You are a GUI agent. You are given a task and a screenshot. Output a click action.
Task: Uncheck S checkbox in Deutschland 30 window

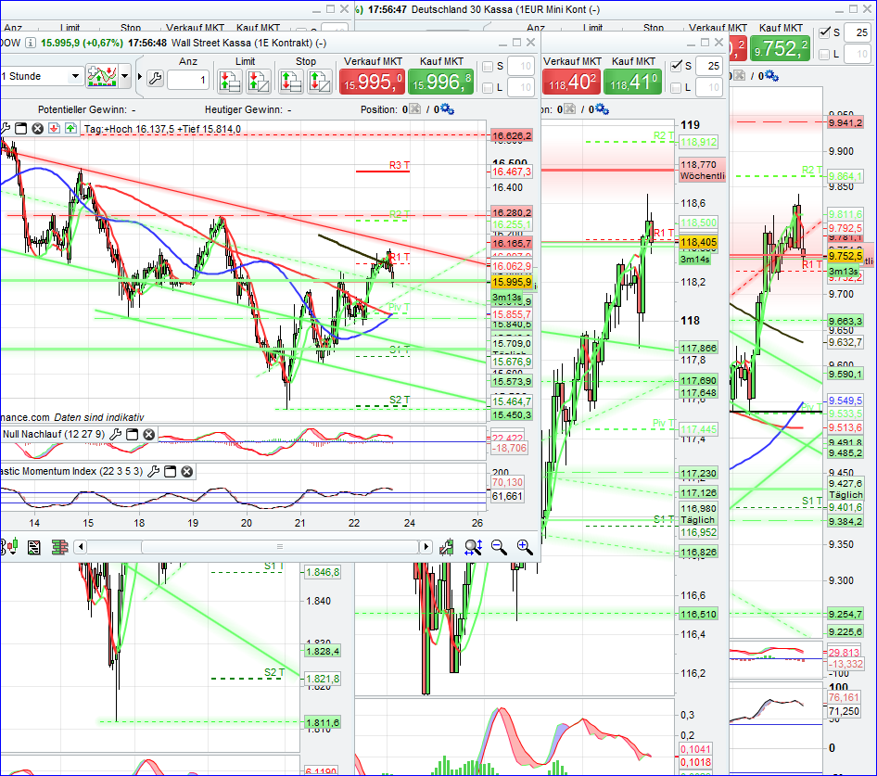[824, 32]
